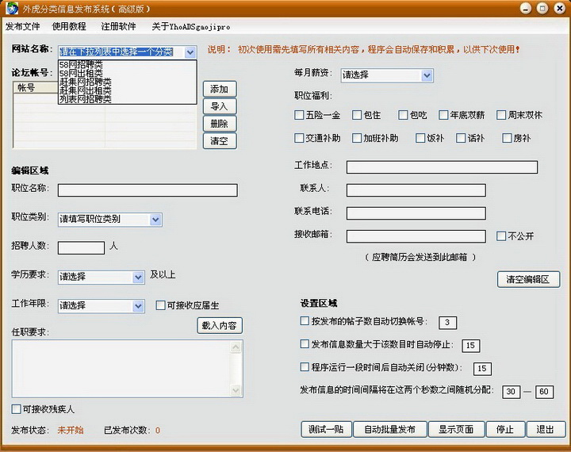Click the app logo icon in title bar

tap(12, 9)
